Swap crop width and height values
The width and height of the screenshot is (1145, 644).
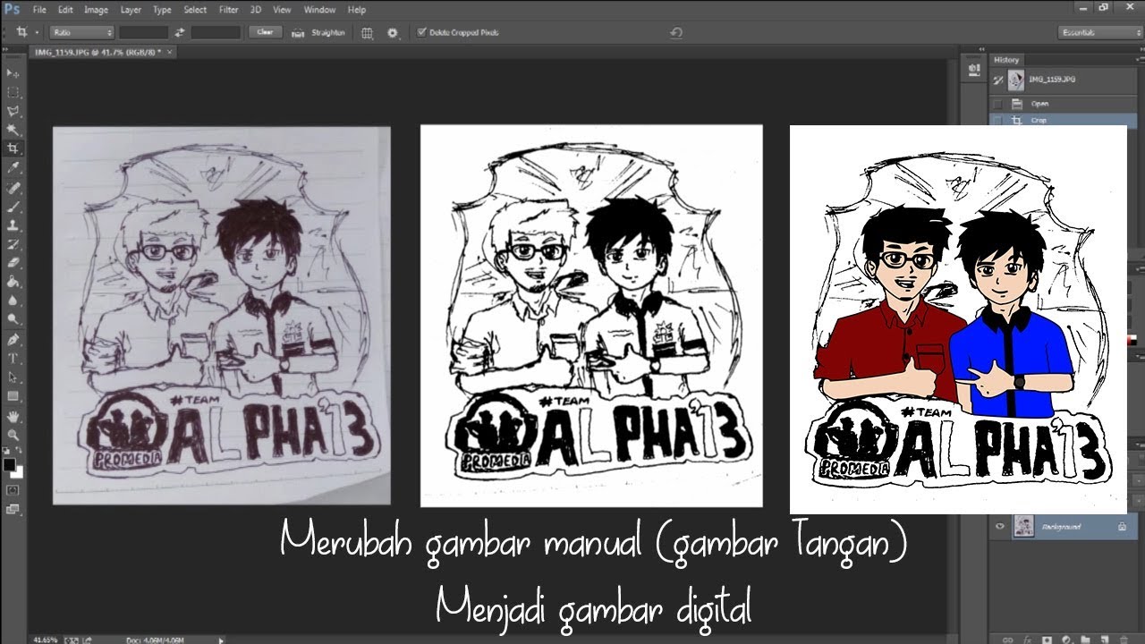pyautogui.click(x=180, y=32)
